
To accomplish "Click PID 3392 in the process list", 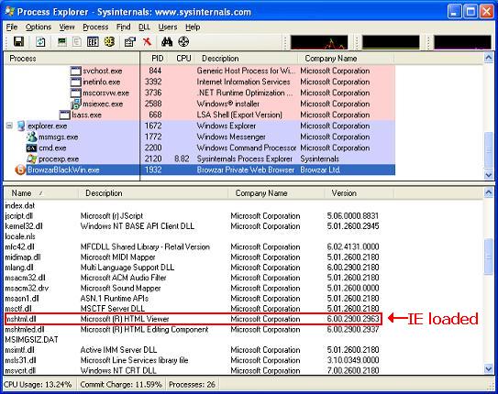I will (153, 82).
